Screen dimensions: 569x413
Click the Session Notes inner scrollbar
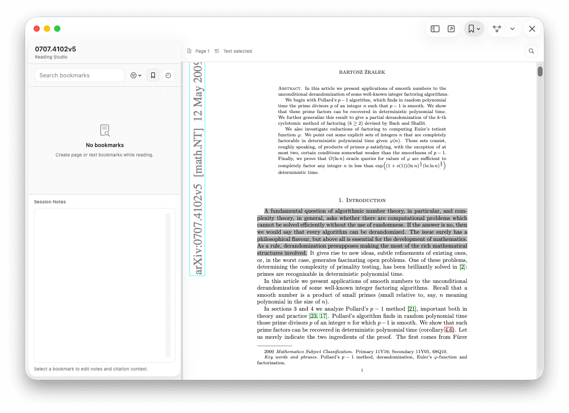point(168,285)
